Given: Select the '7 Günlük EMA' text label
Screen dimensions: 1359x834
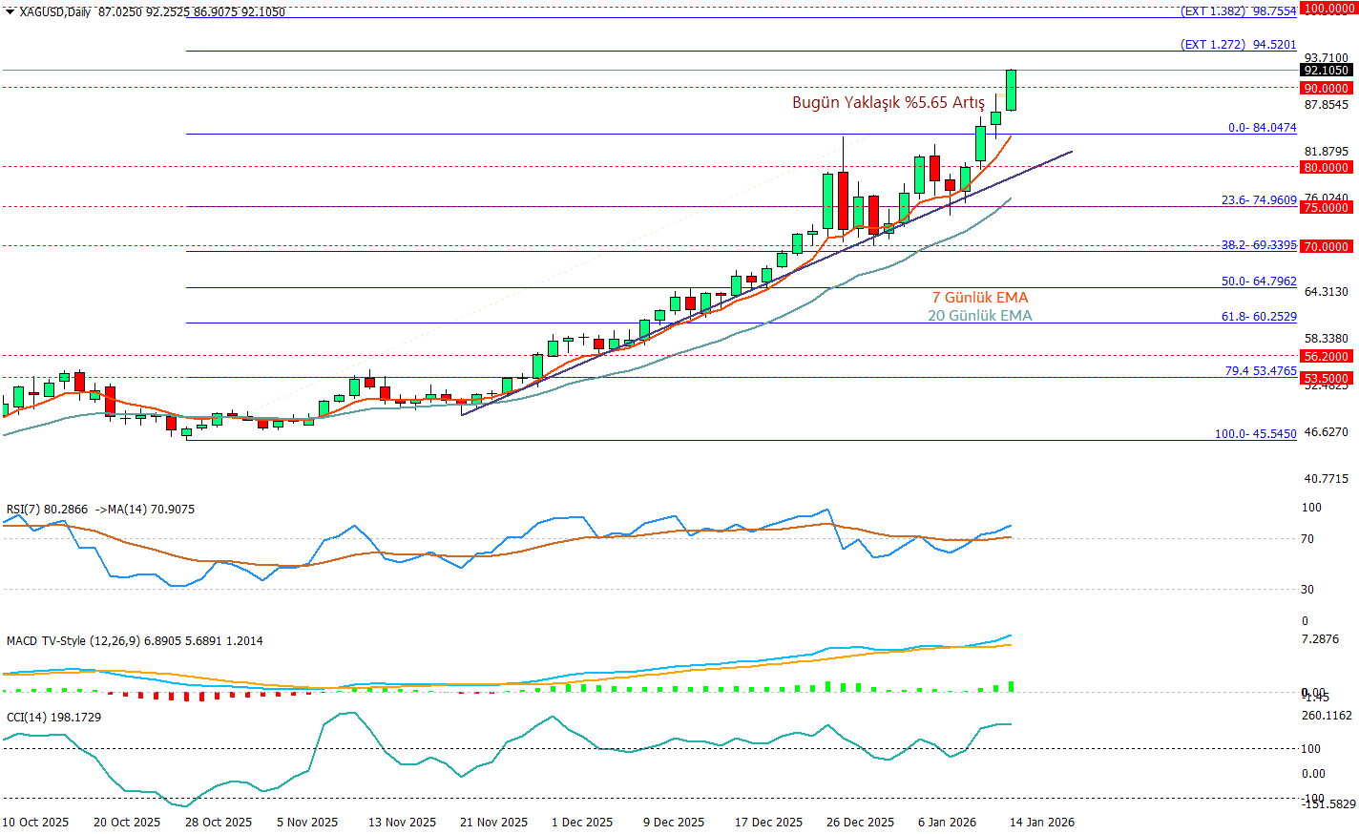Looking at the screenshot, I should [x=980, y=298].
